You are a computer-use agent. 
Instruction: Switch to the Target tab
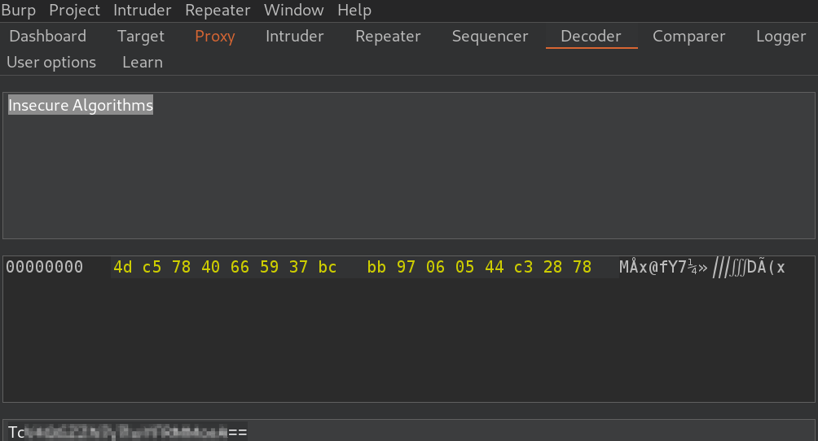pyautogui.click(x=140, y=36)
